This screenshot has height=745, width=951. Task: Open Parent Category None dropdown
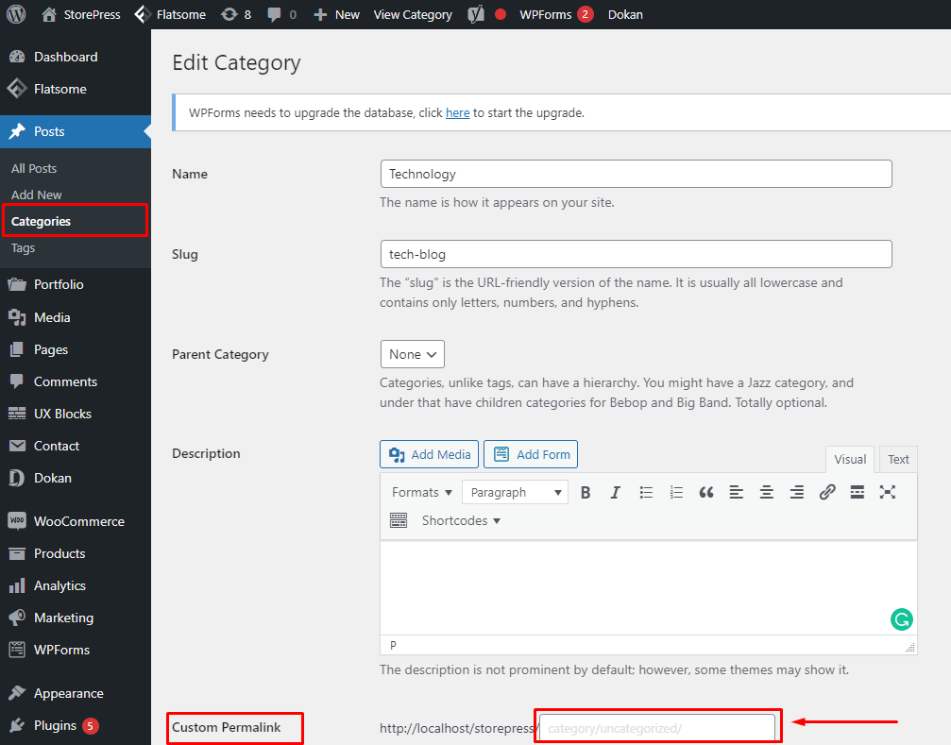(x=413, y=354)
